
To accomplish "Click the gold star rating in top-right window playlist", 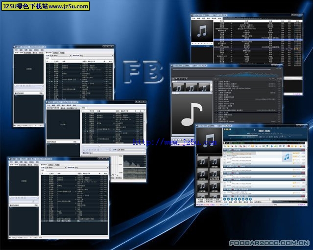I will [x=297, y=49].
